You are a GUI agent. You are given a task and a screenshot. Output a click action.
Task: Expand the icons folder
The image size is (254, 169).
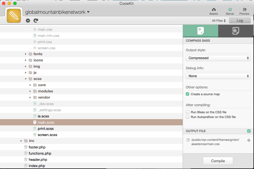click(26, 60)
